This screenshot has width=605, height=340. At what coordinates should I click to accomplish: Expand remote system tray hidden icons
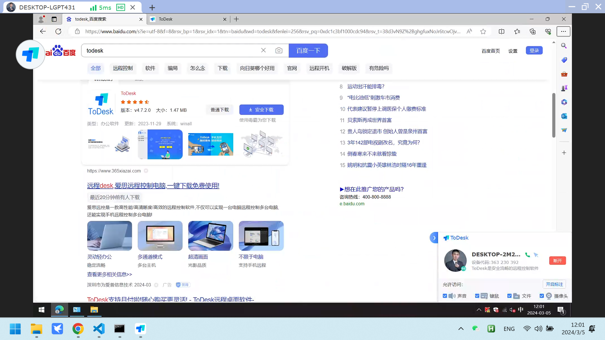pos(479,310)
